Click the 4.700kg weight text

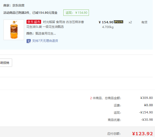pos(108,27)
